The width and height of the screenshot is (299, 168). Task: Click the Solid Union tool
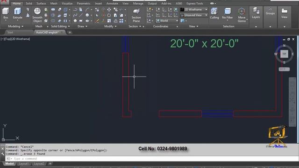click(53, 9)
